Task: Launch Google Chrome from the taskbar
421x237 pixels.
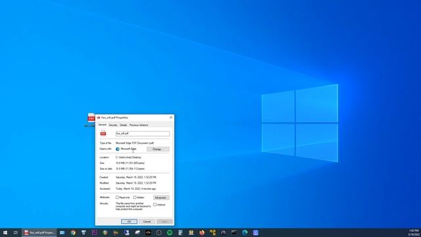Action: point(73,232)
